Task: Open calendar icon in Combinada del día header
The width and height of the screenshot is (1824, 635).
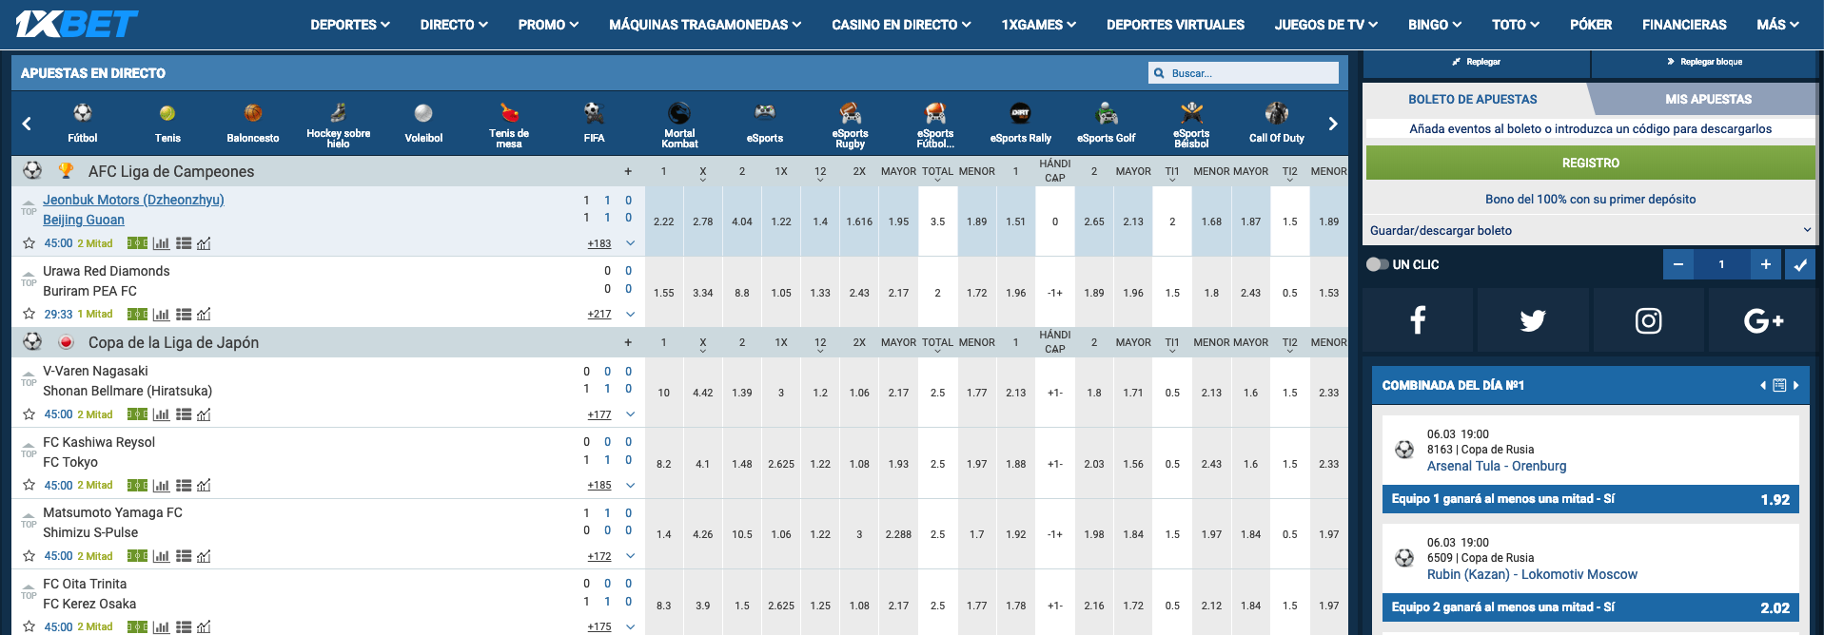Action: [1779, 385]
